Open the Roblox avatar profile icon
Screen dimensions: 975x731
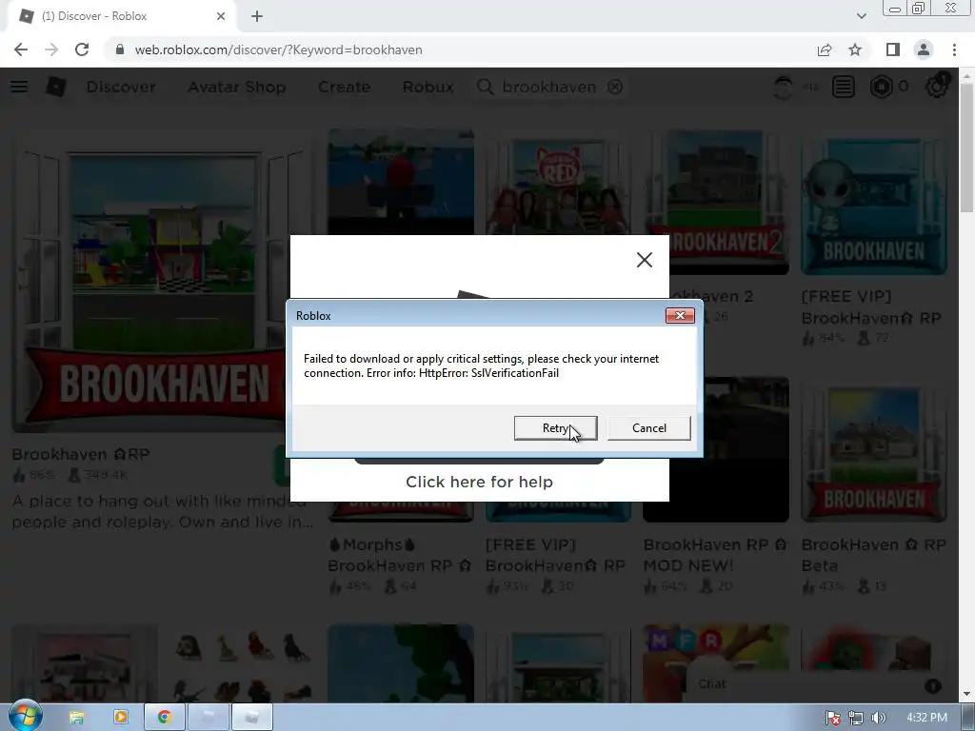(784, 87)
